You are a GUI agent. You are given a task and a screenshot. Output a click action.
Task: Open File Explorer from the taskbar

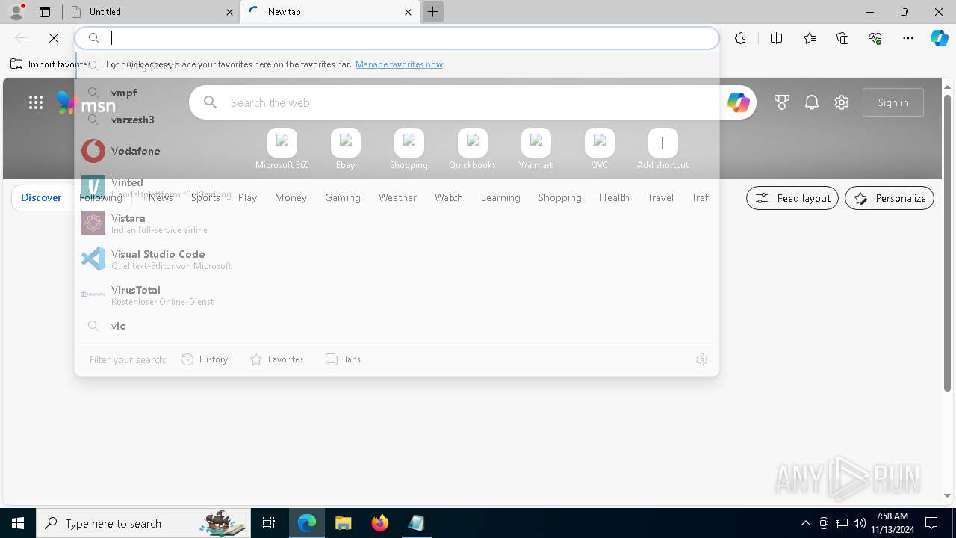pyautogui.click(x=344, y=523)
